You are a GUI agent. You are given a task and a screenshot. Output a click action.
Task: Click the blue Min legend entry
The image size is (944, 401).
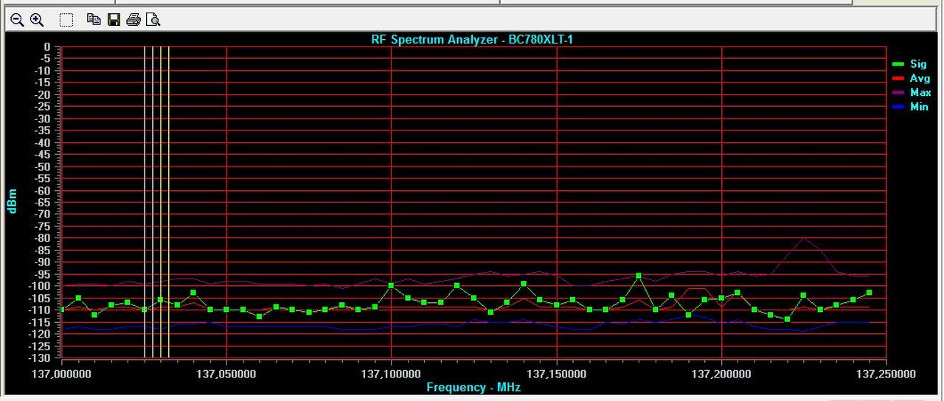(x=910, y=106)
